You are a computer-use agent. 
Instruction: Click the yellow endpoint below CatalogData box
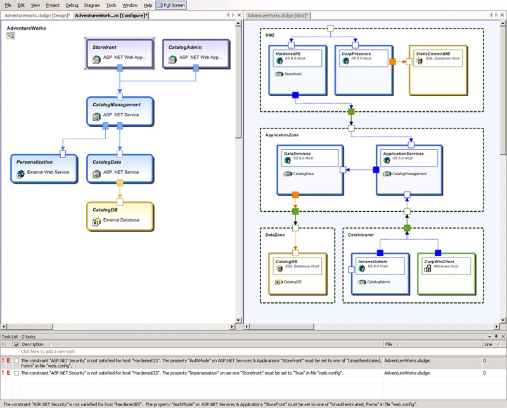tap(120, 183)
